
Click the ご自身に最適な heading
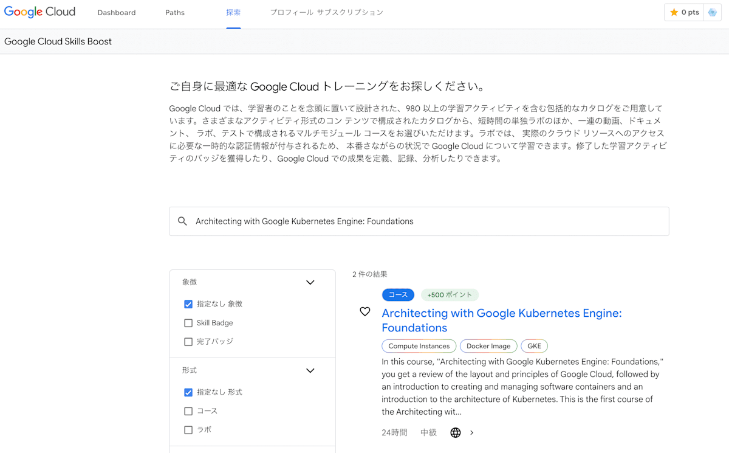327,86
